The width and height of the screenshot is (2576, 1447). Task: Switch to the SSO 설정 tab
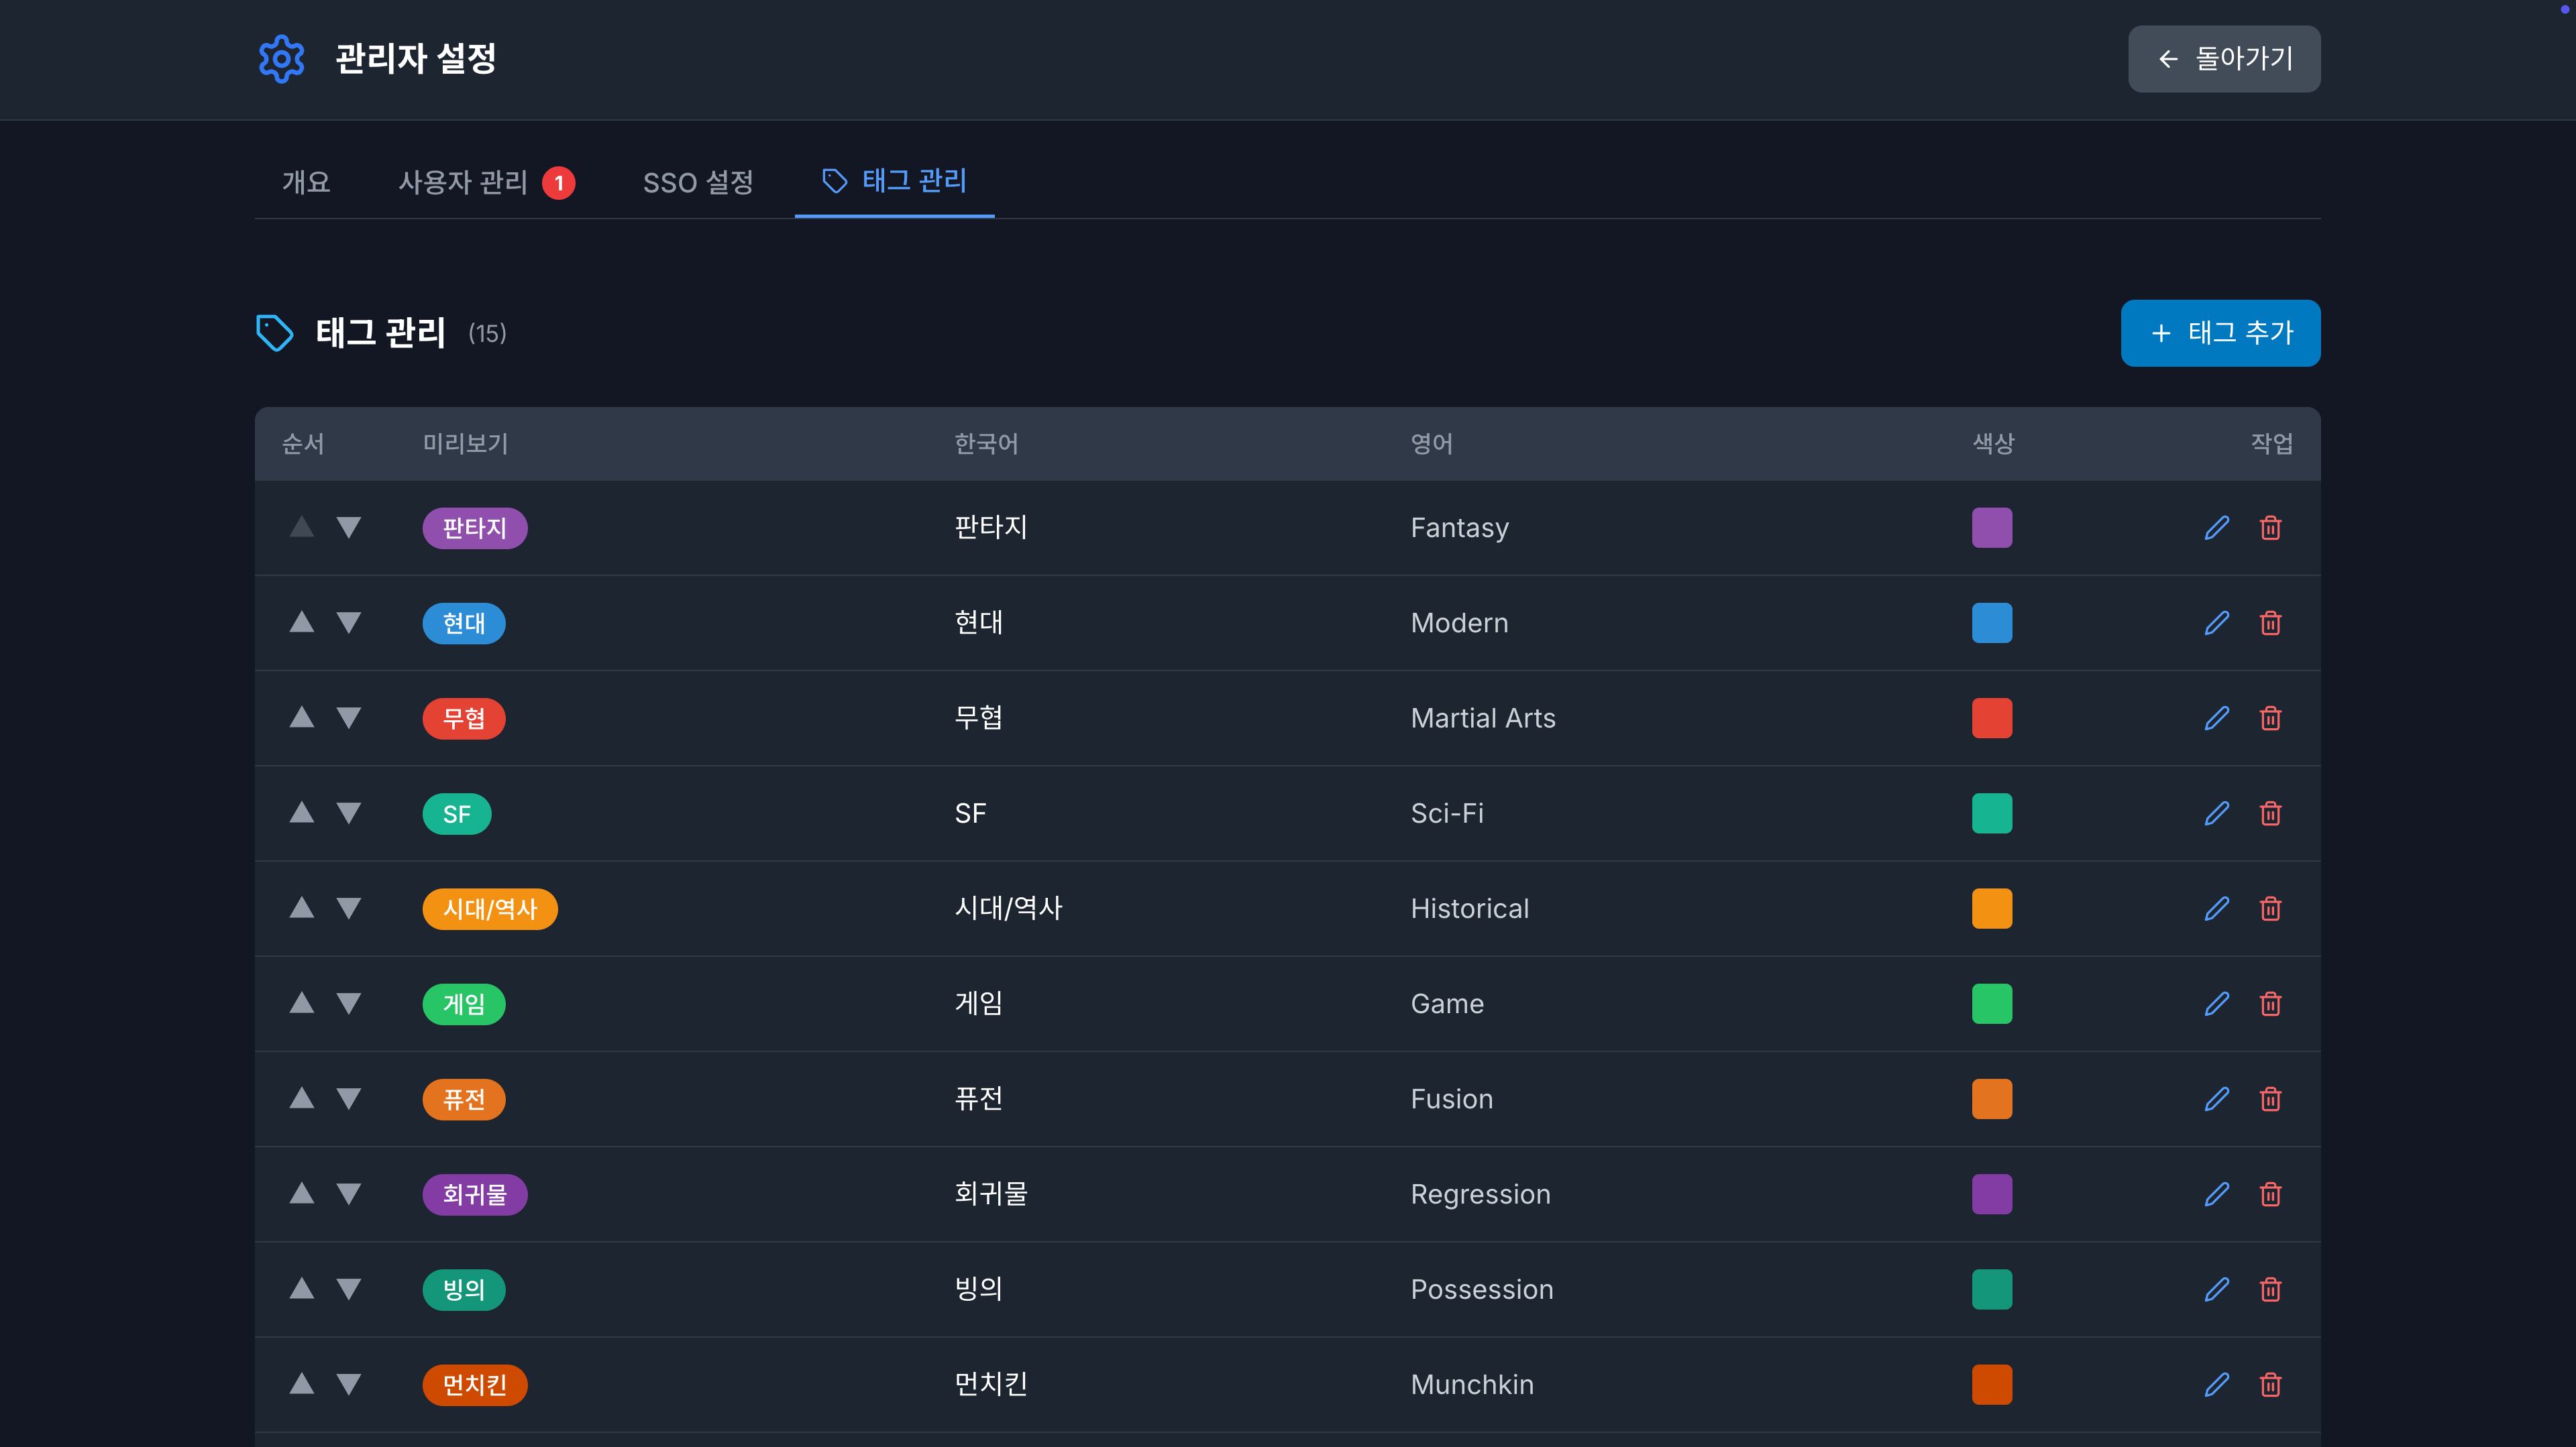[697, 182]
